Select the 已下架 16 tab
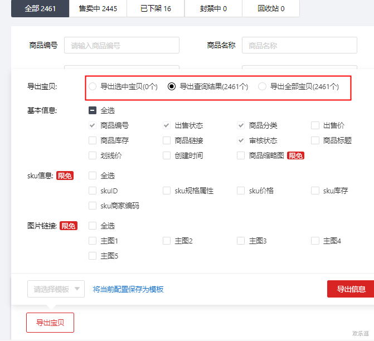374x341 pixels. coord(156,8)
